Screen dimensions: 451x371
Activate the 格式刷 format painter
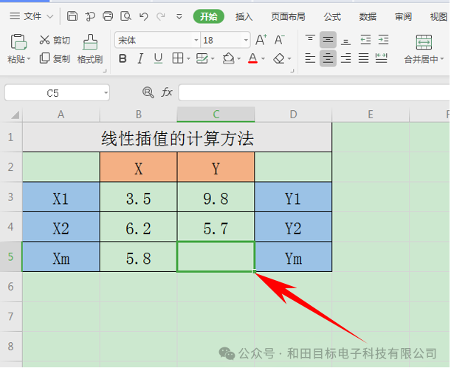(x=90, y=49)
